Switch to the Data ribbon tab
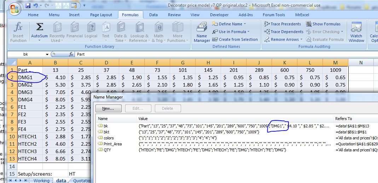Image resolution: width=378 pixels, height=183 pixels. pyautogui.click(x=153, y=15)
